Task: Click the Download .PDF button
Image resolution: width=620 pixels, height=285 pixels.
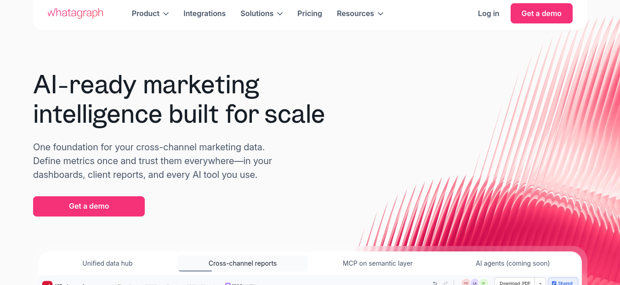Action: pyautogui.click(x=515, y=283)
